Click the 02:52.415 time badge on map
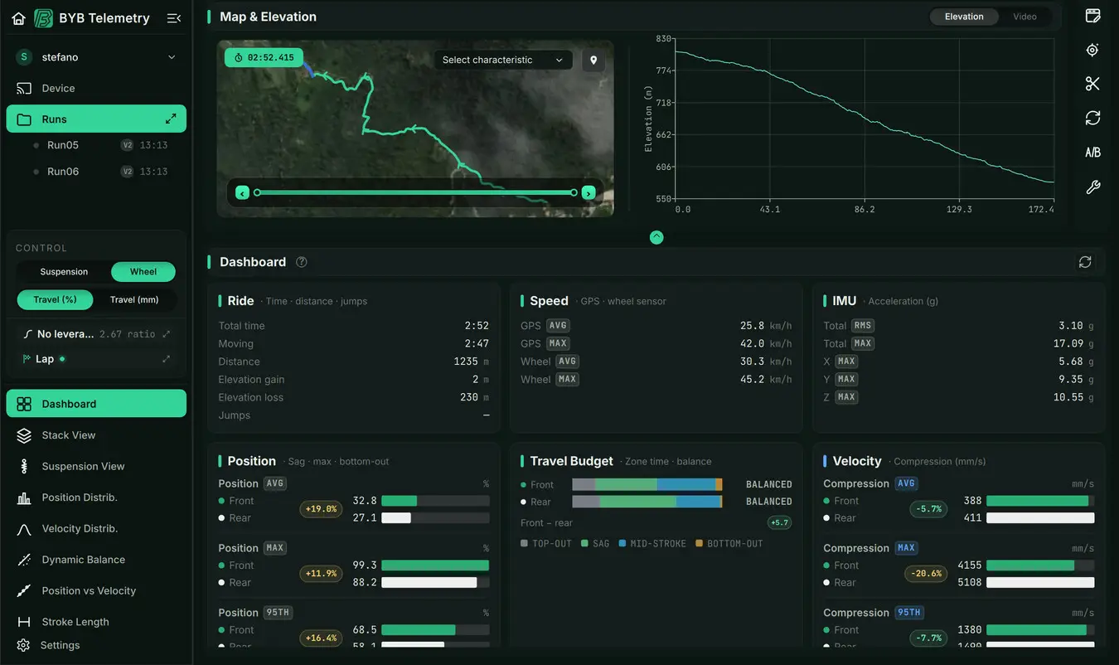The width and height of the screenshot is (1119, 665). point(264,57)
